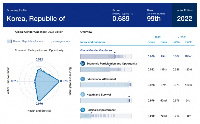
Task: Click the 2022 Index Edition box
Action: [x=184, y=15]
